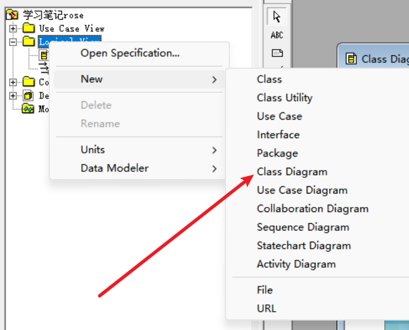This screenshot has width=409, height=330.
Task: Expand the Use Case View tree node
Action: (x=13, y=28)
